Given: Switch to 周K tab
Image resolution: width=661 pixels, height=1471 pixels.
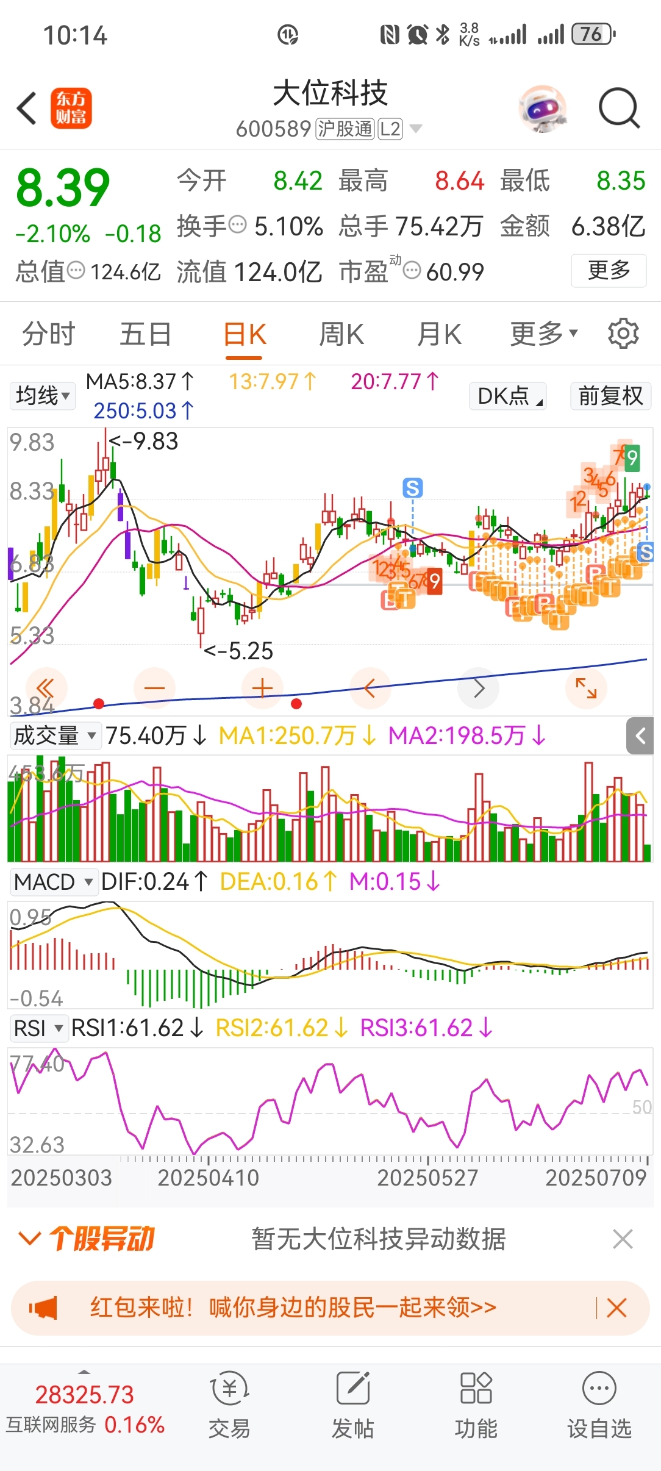Looking at the screenshot, I should (341, 334).
